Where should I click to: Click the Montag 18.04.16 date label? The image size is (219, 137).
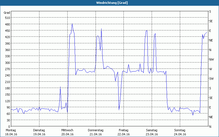(11, 132)
